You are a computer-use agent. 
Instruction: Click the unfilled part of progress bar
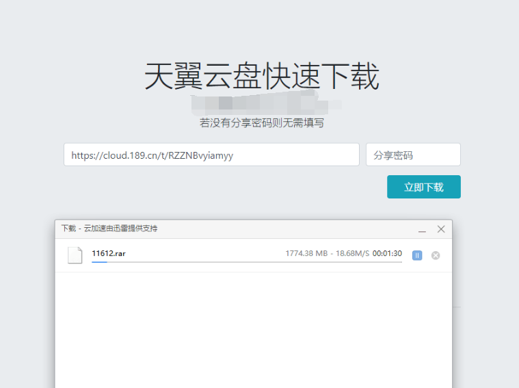click(274, 262)
